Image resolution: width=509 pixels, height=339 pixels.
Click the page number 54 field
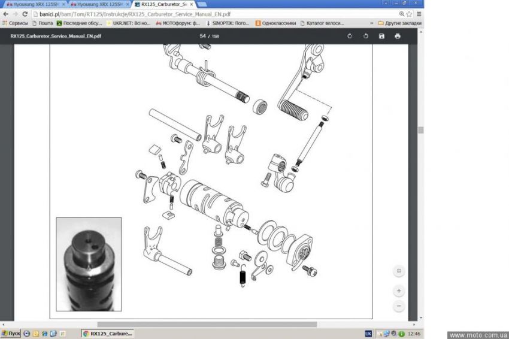click(203, 36)
